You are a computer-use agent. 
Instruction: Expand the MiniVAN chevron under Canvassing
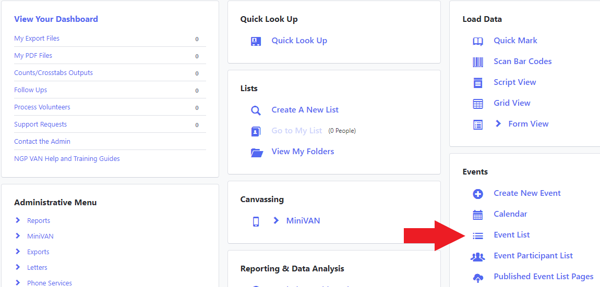(x=276, y=220)
